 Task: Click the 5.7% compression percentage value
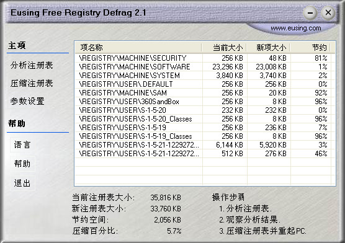point(174,231)
